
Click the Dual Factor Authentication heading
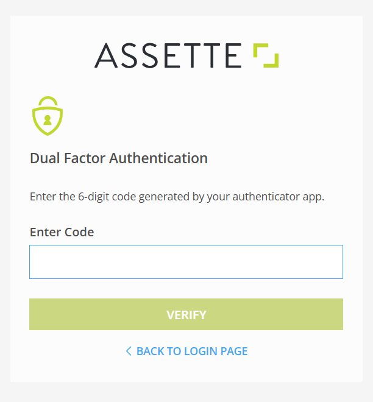point(119,158)
